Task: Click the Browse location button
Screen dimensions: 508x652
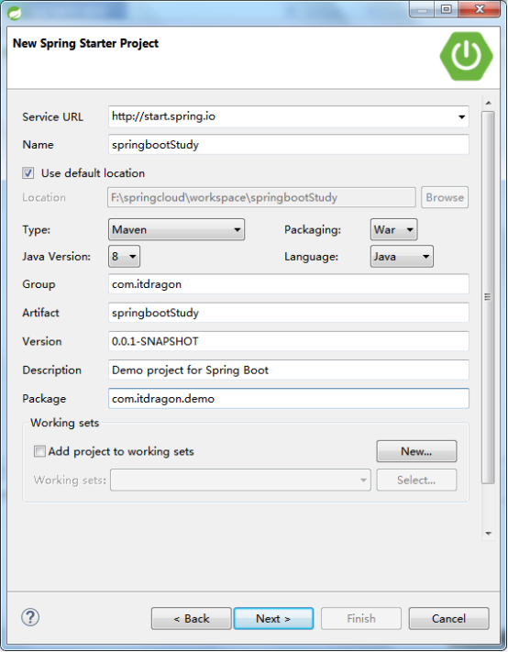Action: coord(445,197)
